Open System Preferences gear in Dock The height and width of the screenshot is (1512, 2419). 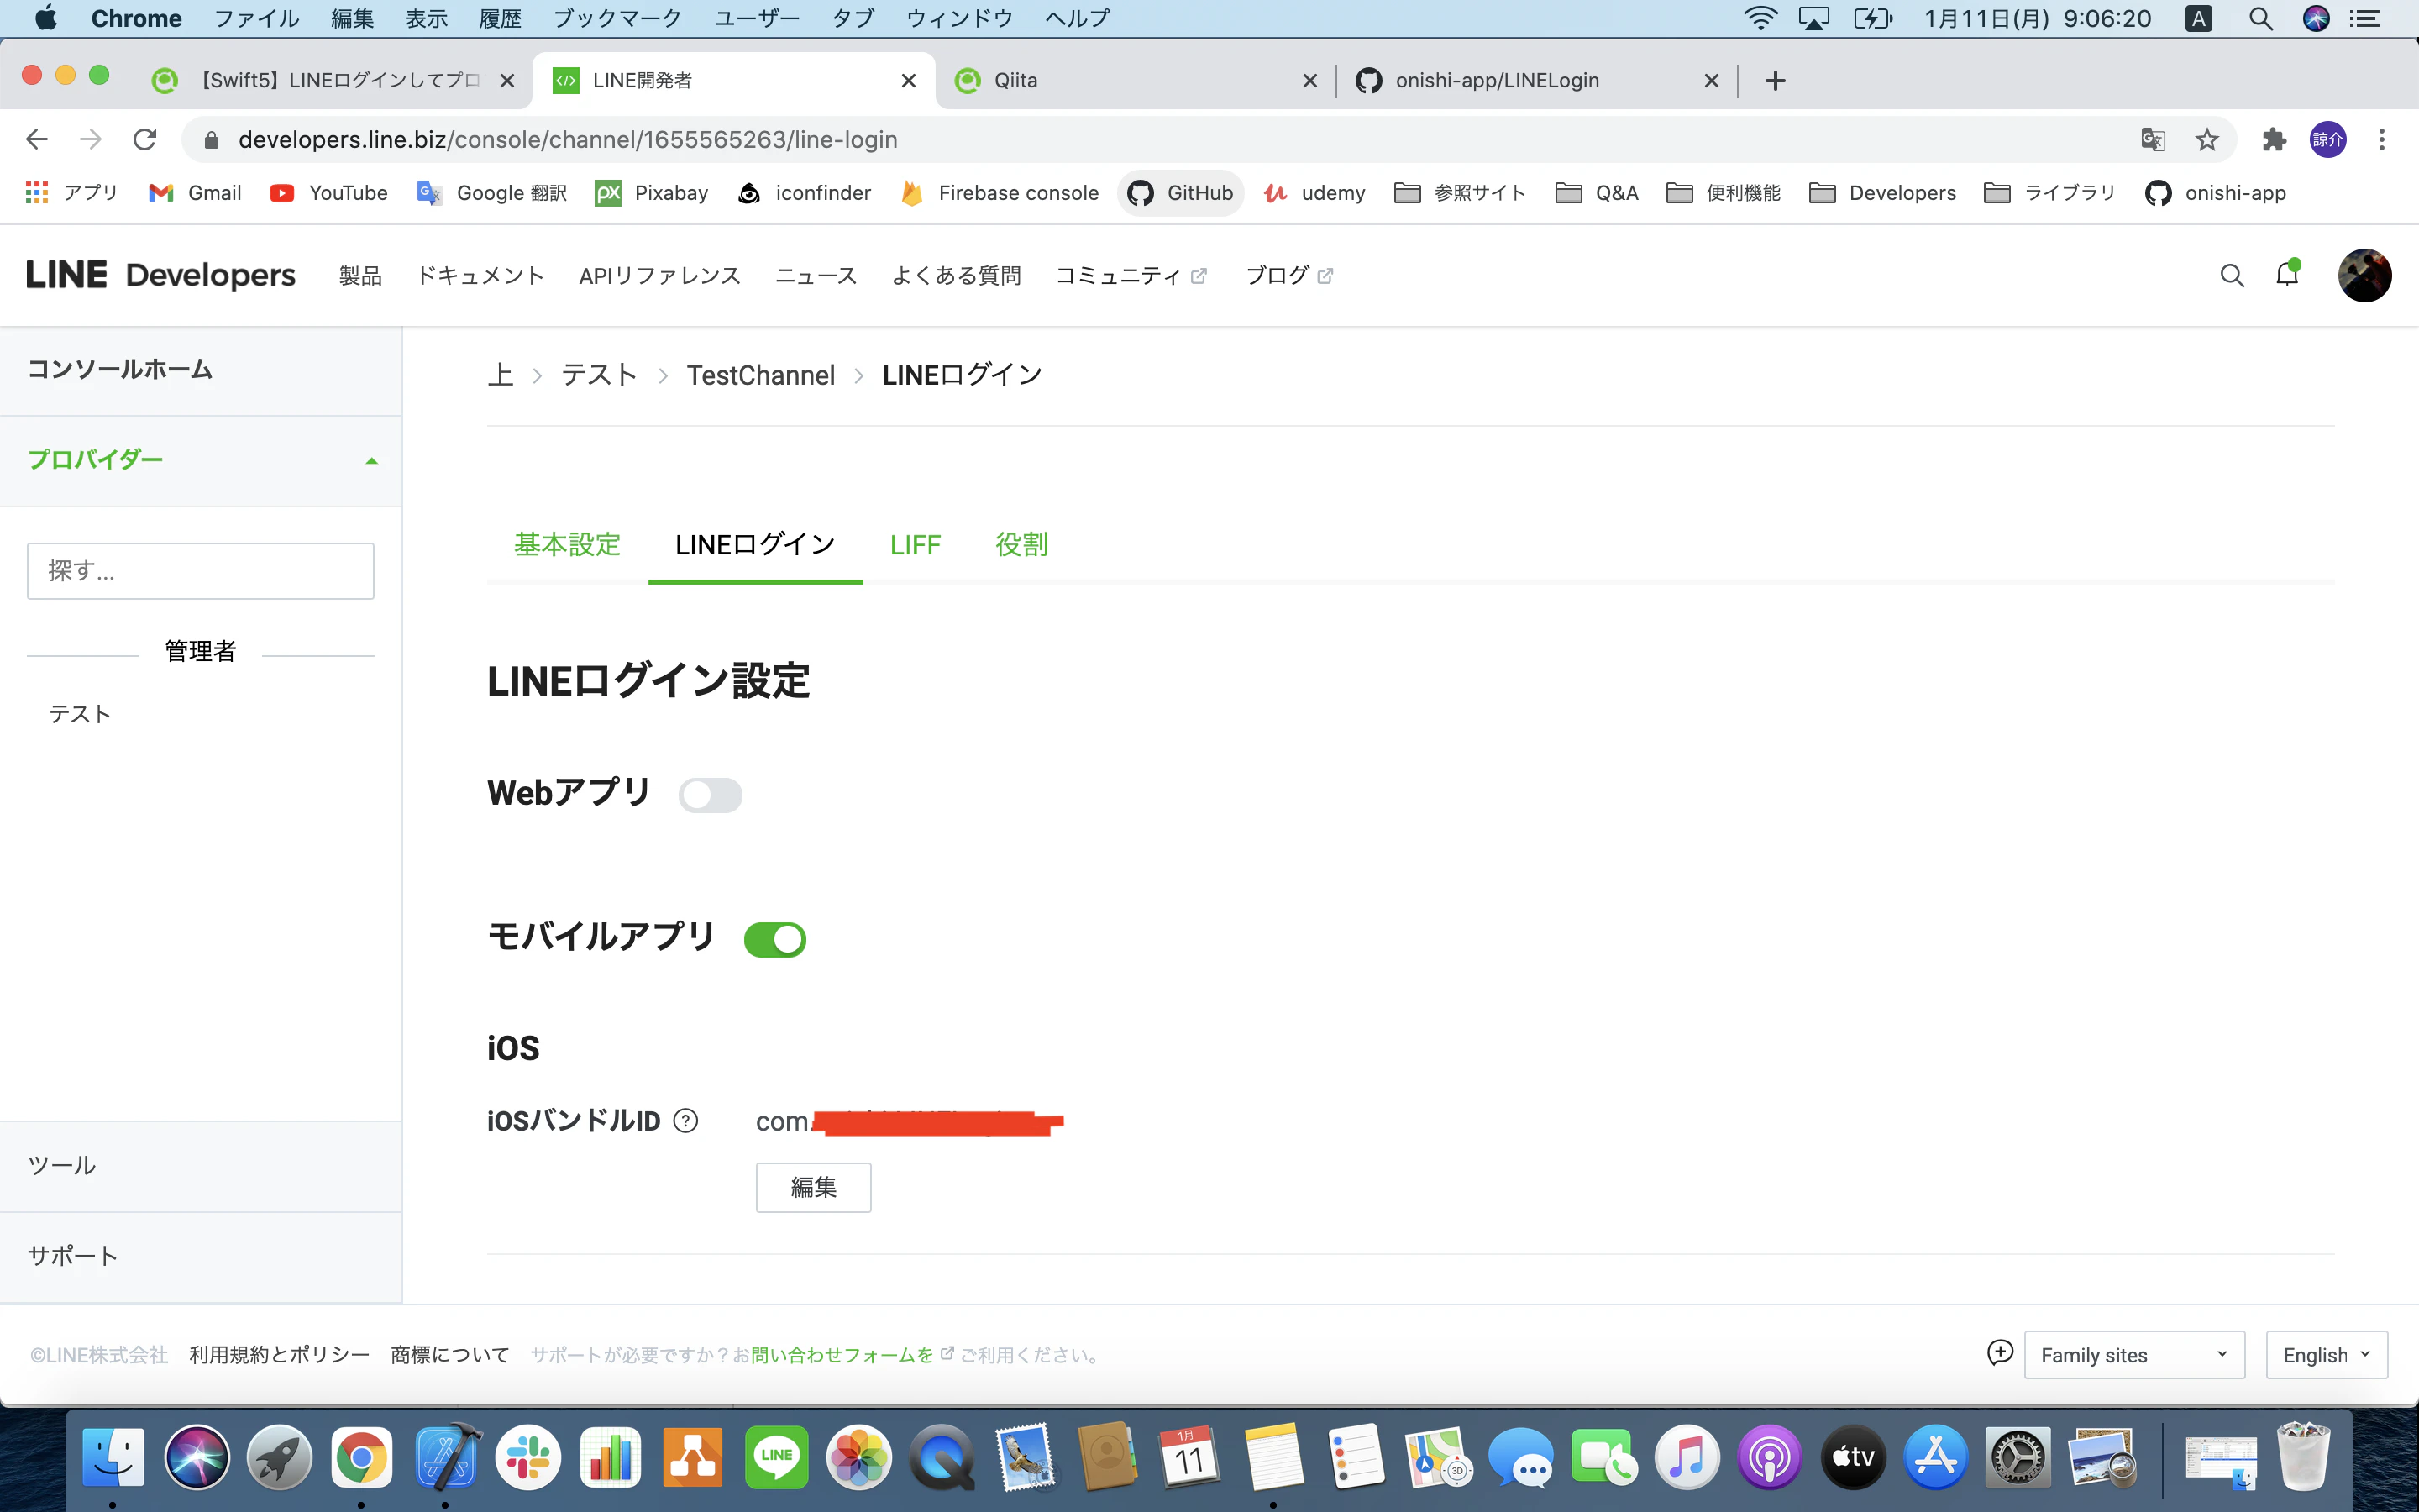2018,1456
